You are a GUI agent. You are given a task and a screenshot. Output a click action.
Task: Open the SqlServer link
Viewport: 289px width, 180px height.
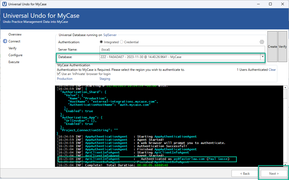(110, 35)
